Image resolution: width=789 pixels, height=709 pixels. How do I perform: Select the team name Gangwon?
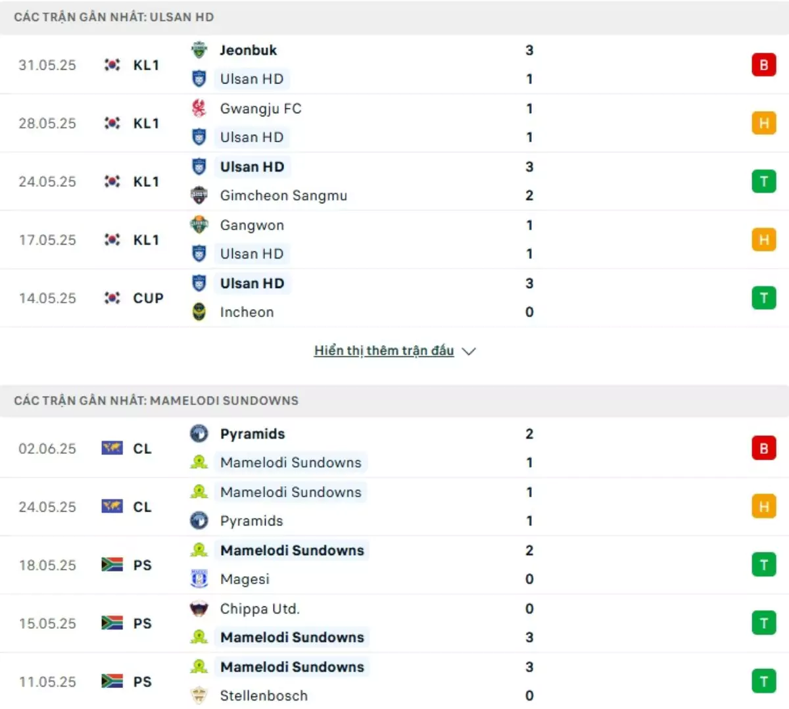pos(252,225)
